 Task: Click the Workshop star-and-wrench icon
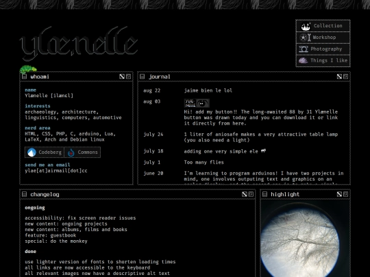(305, 38)
